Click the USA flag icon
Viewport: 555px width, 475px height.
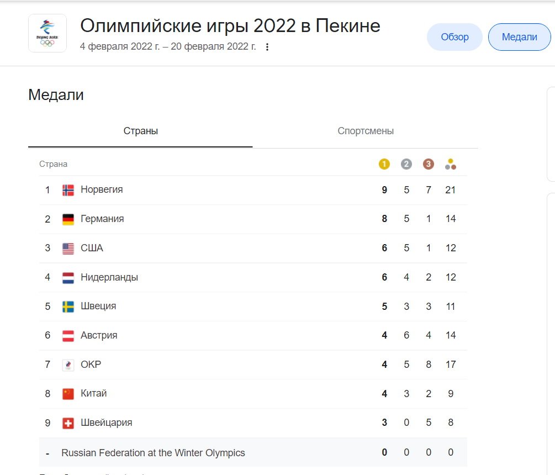(67, 247)
